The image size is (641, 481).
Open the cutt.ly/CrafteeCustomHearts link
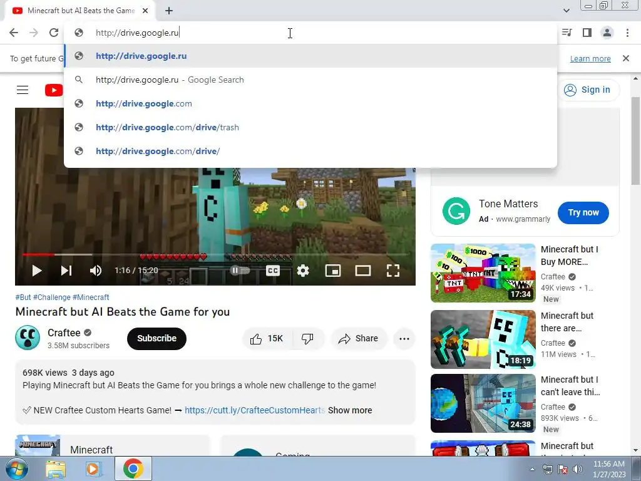(x=255, y=410)
